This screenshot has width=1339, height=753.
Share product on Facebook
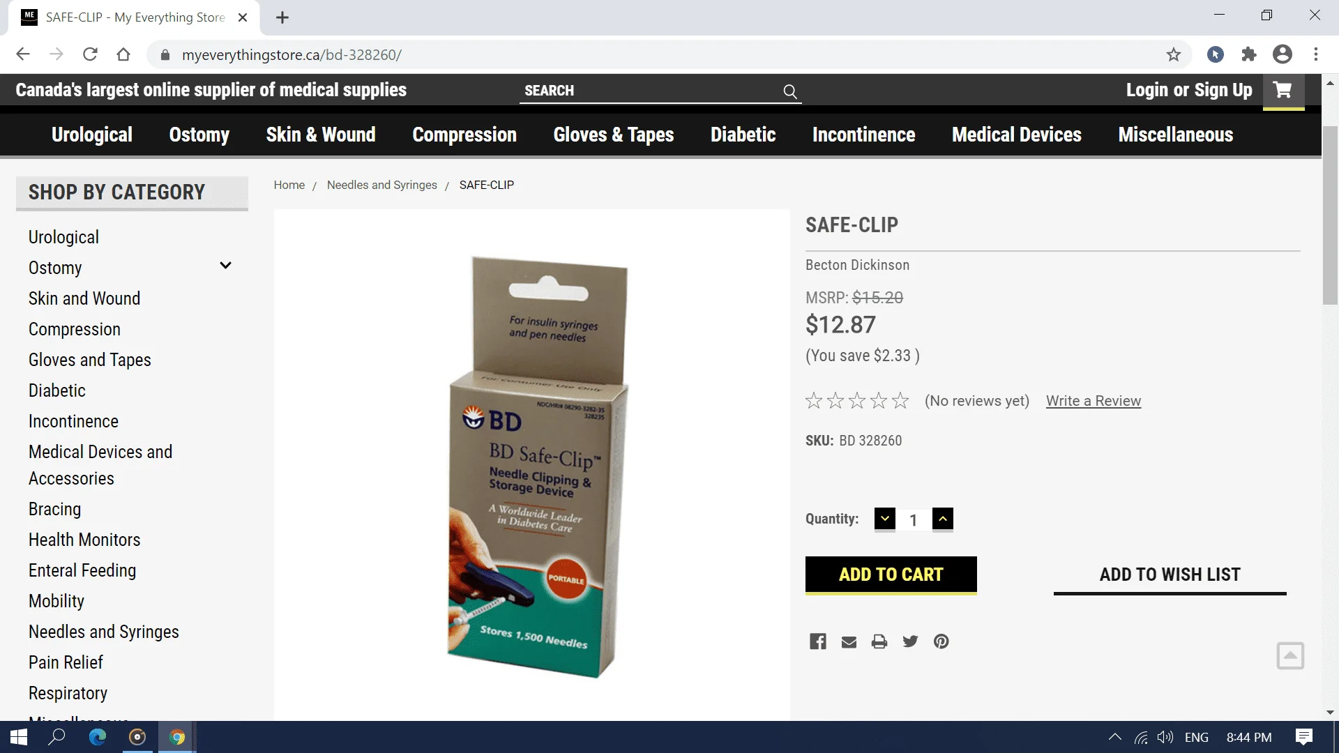tap(818, 641)
